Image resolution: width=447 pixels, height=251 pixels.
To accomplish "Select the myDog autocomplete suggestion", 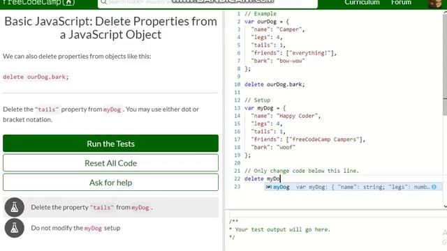I will click(x=353, y=187).
